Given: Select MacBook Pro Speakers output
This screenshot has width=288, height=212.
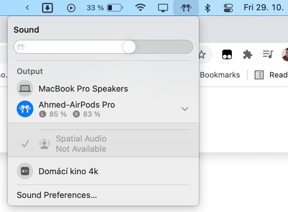Looking at the screenshot, I should point(103,89).
